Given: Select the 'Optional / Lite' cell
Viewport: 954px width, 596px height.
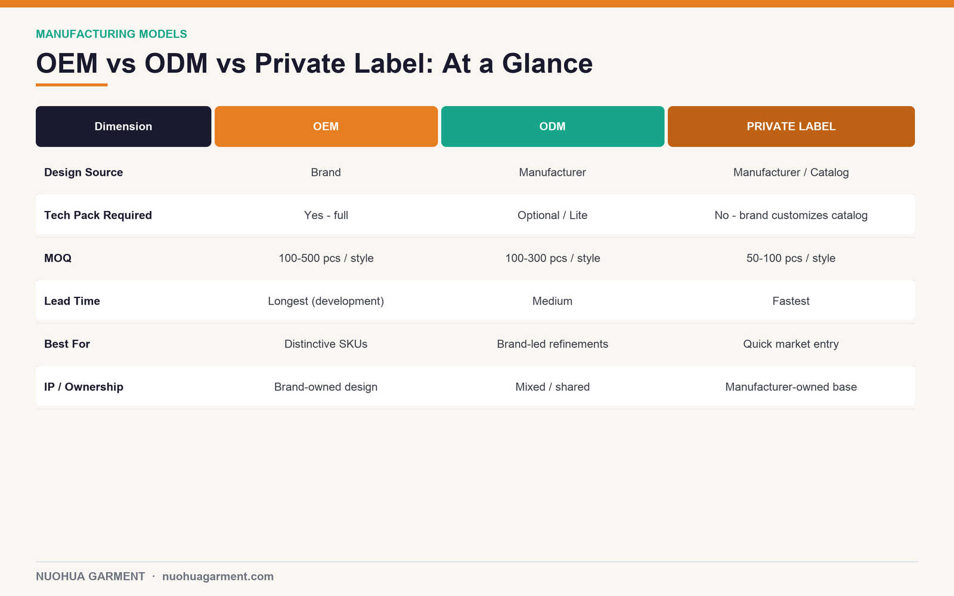Looking at the screenshot, I should click(553, 215).
